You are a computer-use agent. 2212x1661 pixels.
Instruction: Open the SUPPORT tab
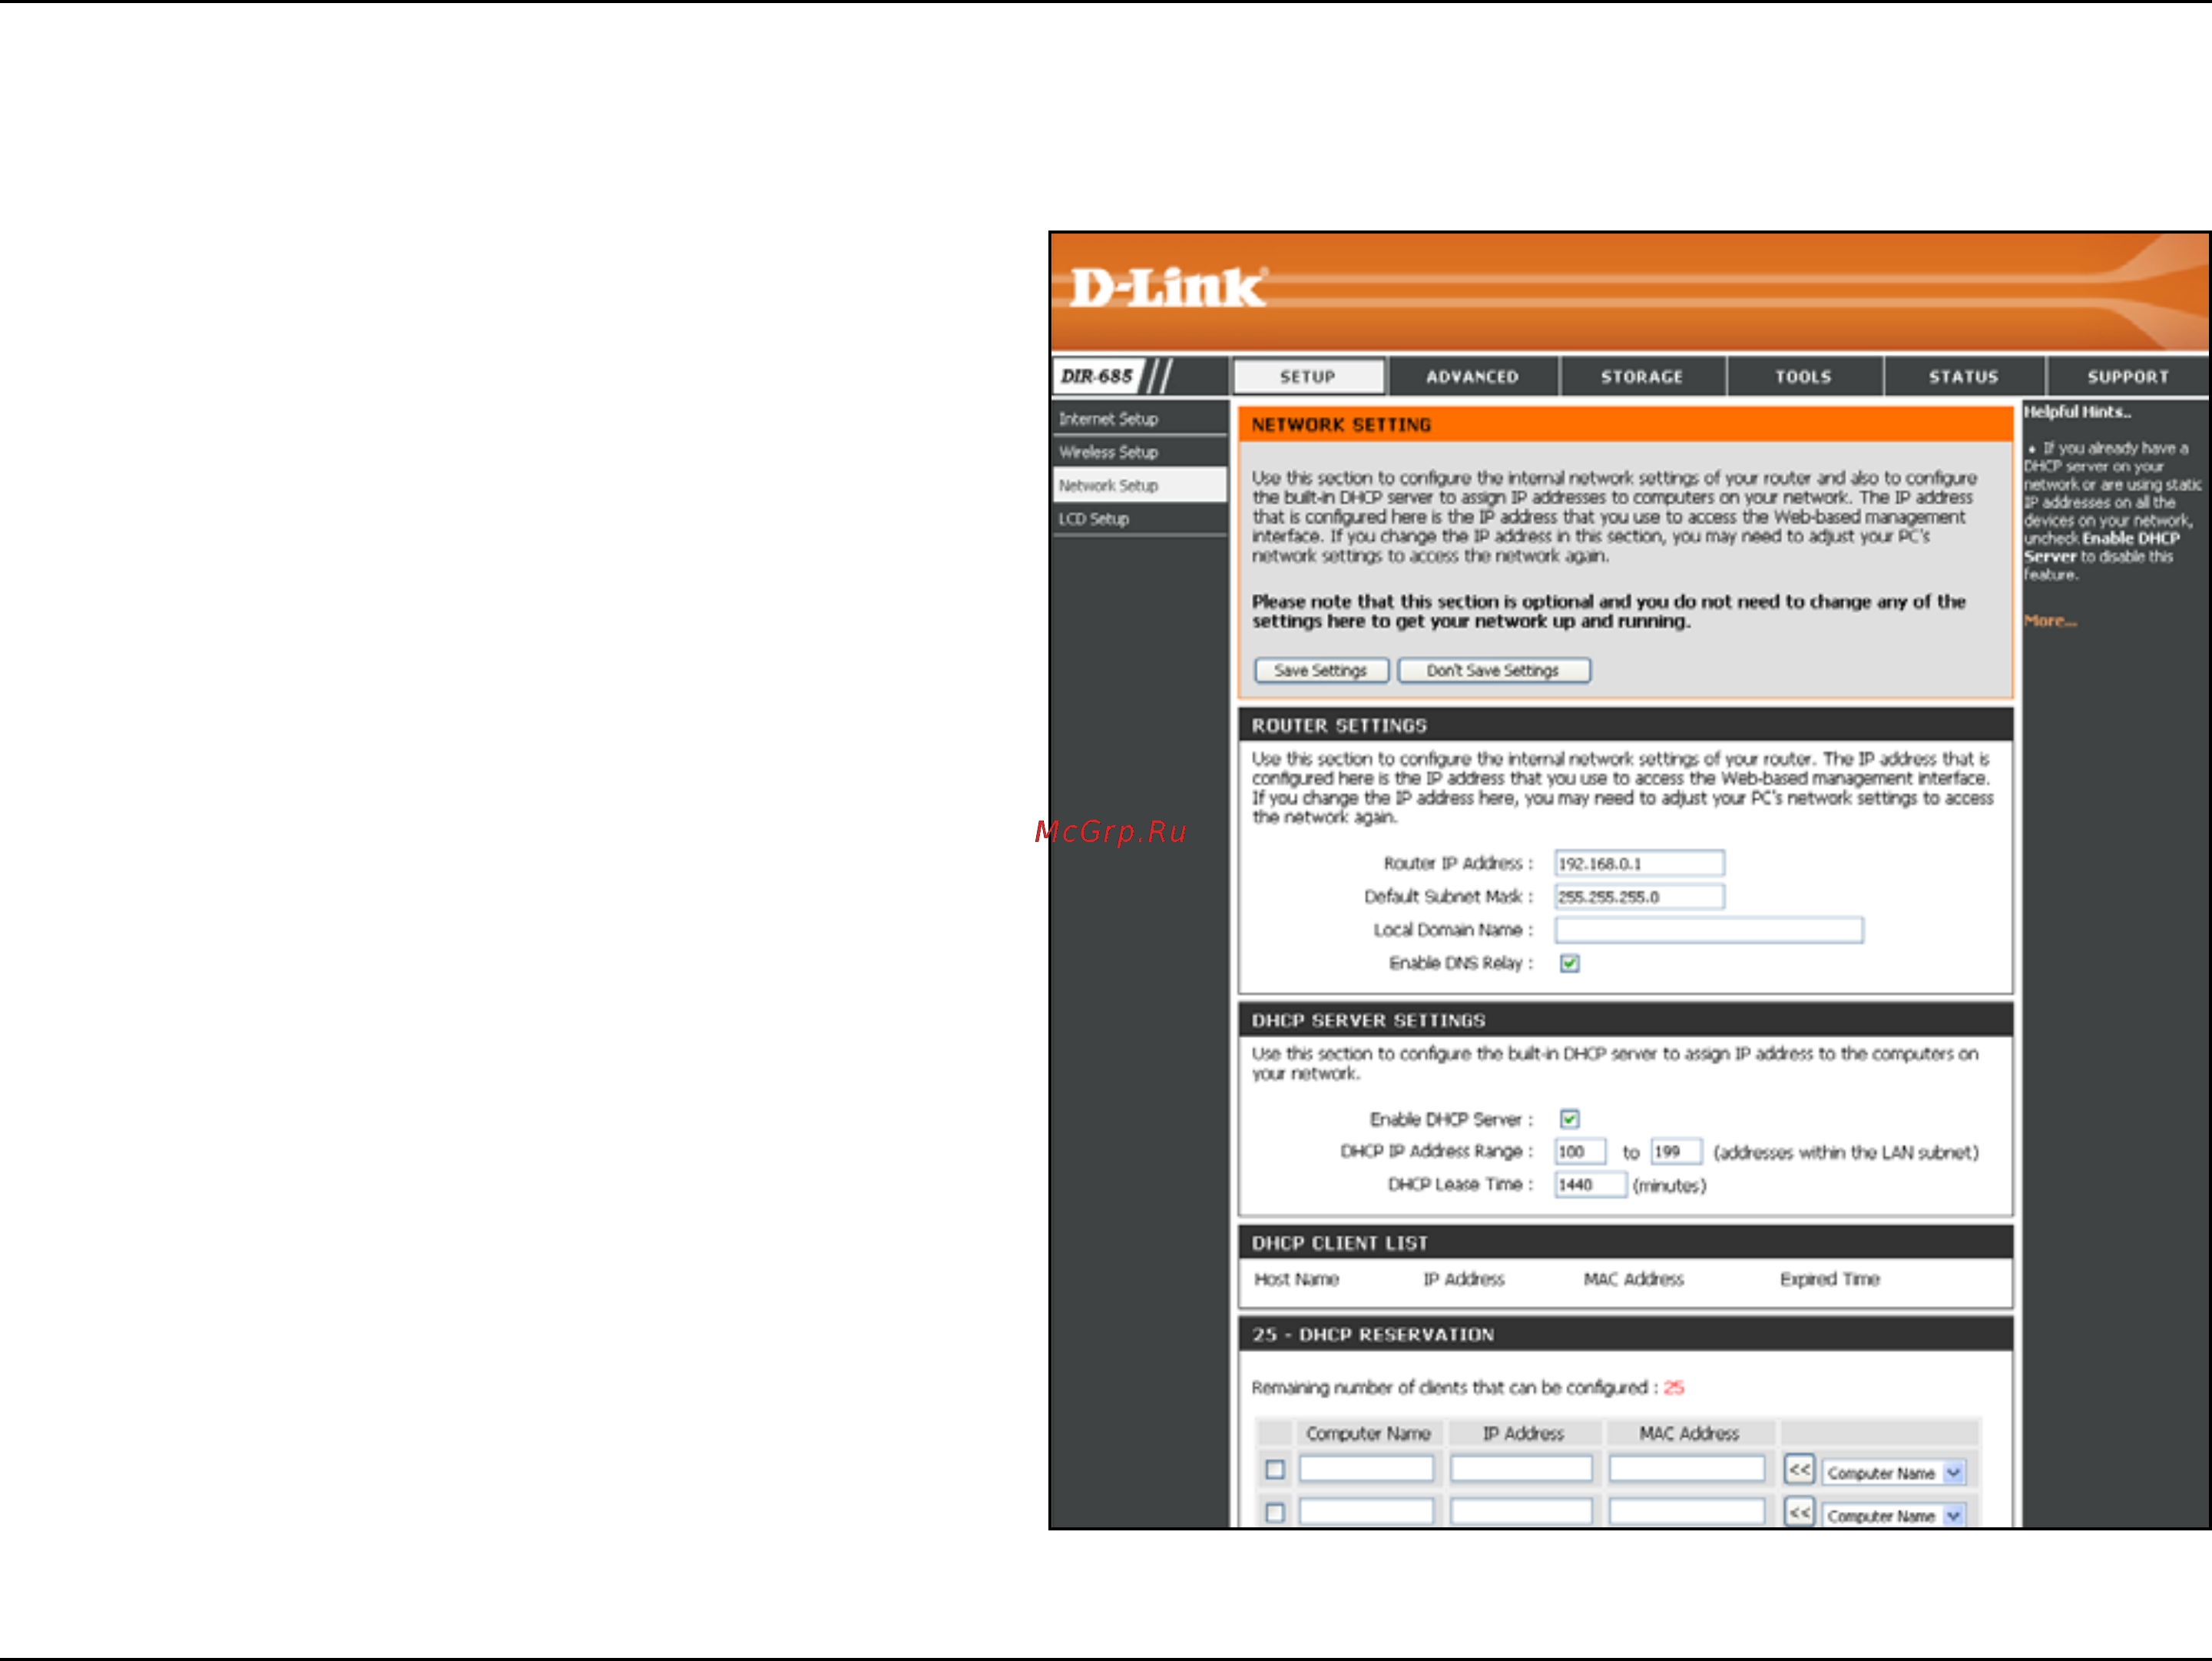point(2128,377)
